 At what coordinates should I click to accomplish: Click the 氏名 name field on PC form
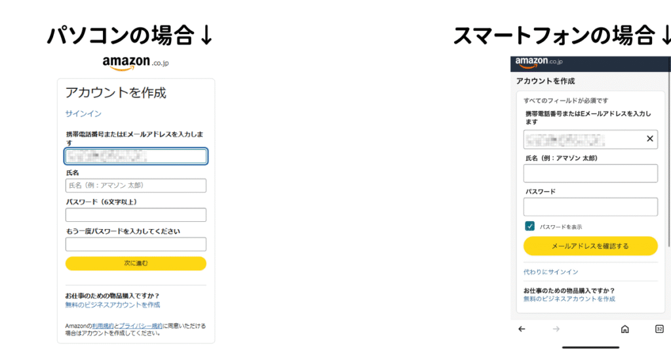point(136,185)
